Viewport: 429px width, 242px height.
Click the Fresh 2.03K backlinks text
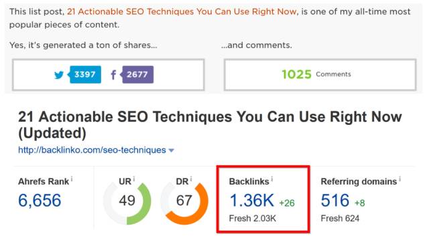click(253, 218)
